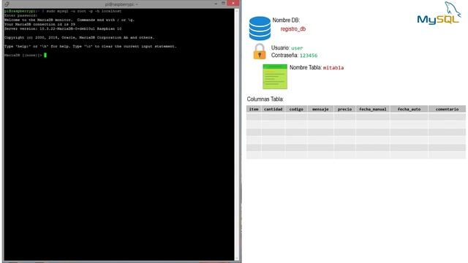Click the 'Contraseña:' label

[284, 56]
